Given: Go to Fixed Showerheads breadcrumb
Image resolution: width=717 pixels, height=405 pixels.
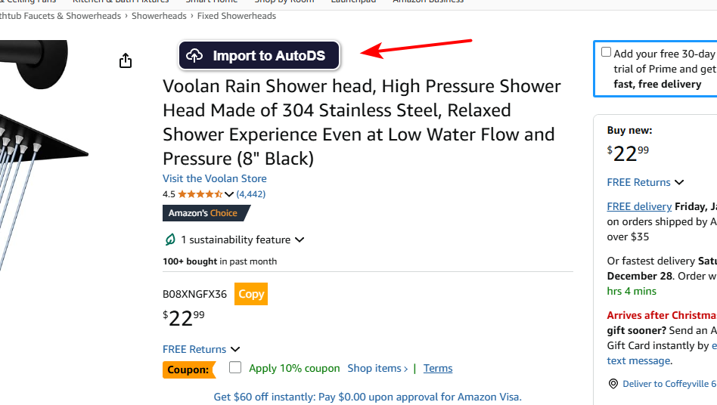Looking at the screenshot, I should click(x=234, y=15).
